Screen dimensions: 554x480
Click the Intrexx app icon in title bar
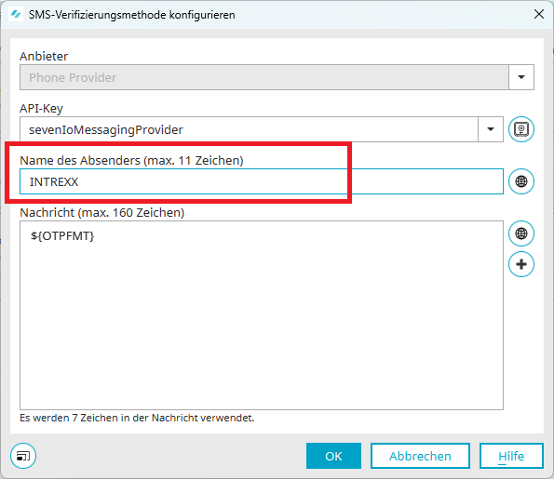[16, 15]
